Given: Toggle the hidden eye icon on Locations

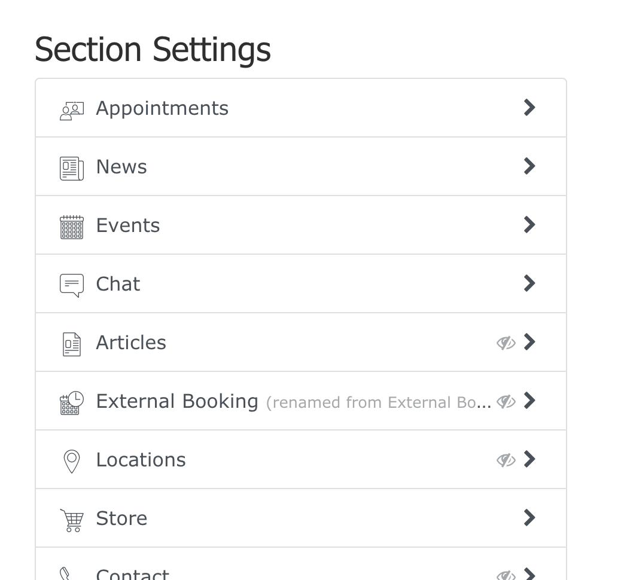Looking at the screenshot, I should [506, 460].
